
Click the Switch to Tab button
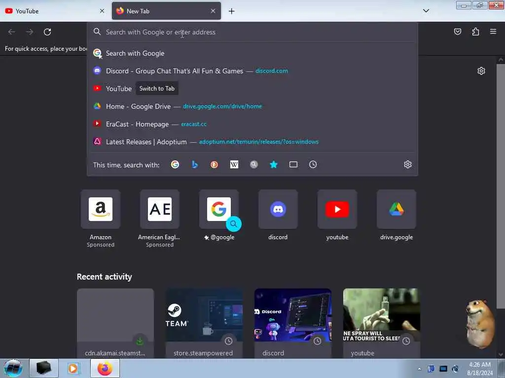157,89
